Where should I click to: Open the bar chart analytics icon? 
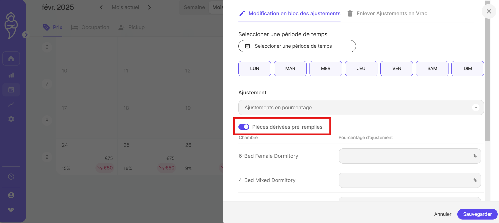point(11,75)
